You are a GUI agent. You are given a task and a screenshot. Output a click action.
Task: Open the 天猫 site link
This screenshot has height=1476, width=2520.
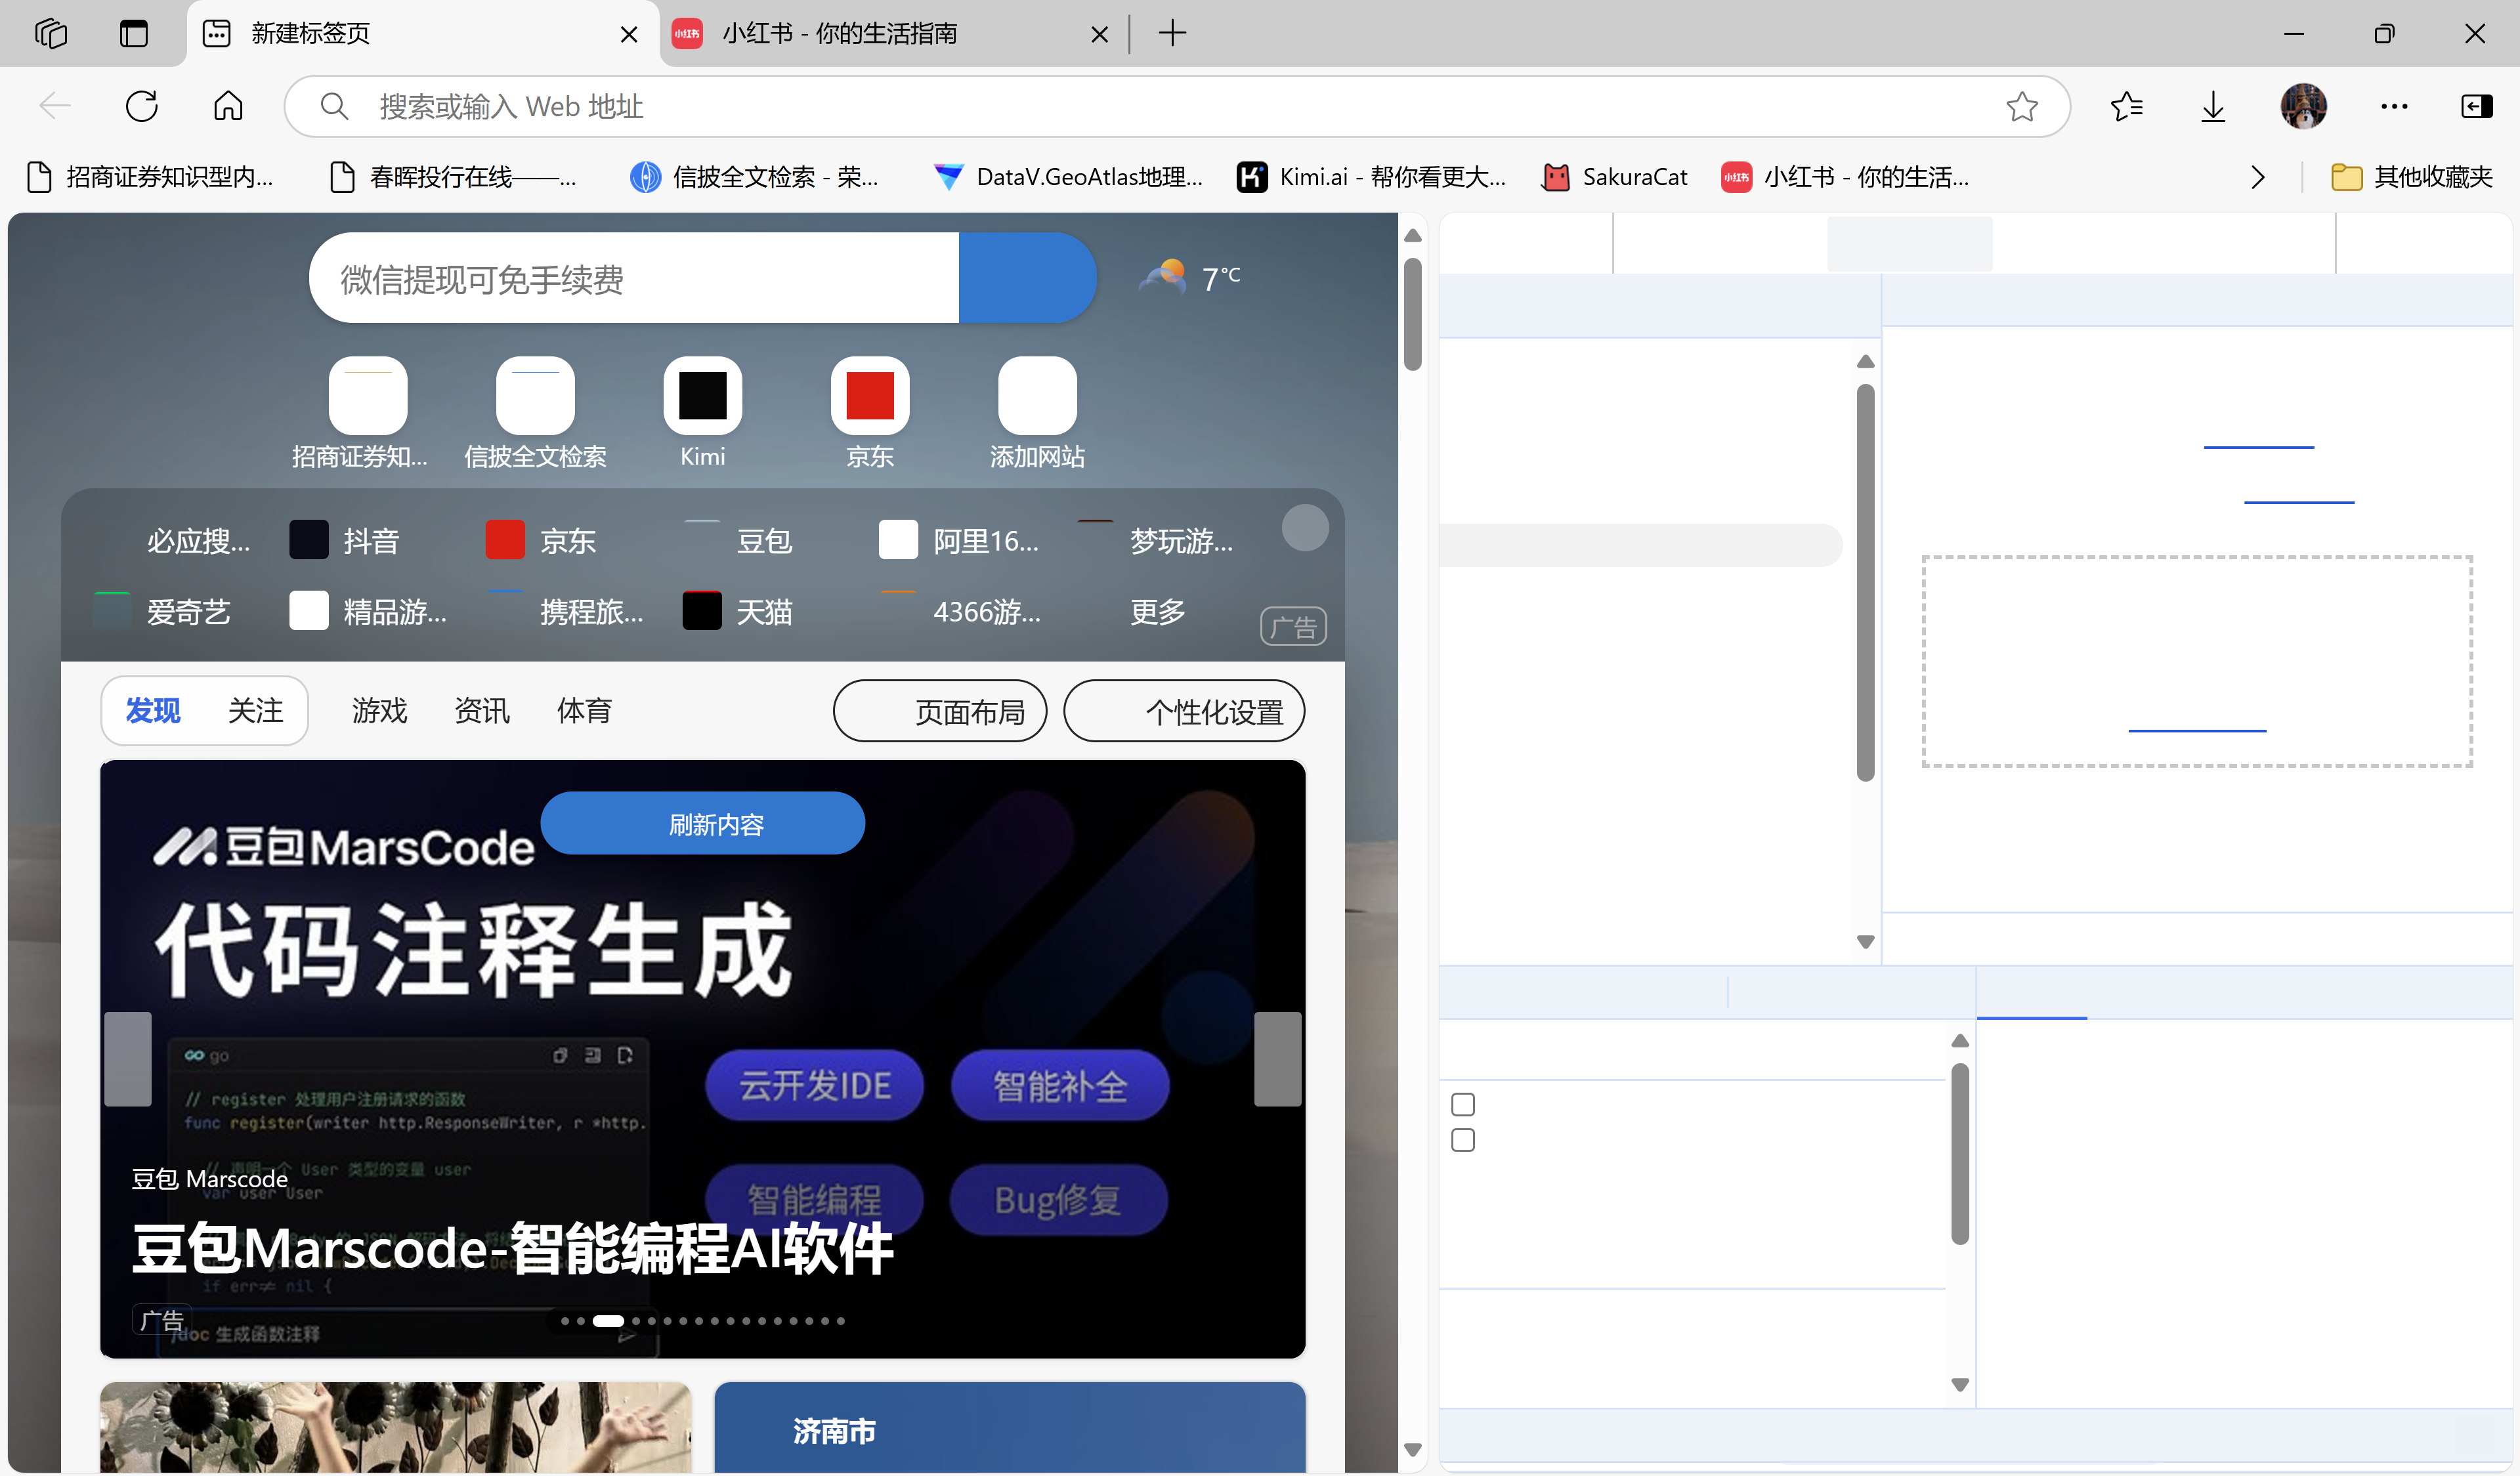pyautogui.click(x=737, y=611)
